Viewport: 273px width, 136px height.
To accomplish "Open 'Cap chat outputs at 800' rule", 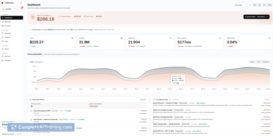I will (42, 111).
